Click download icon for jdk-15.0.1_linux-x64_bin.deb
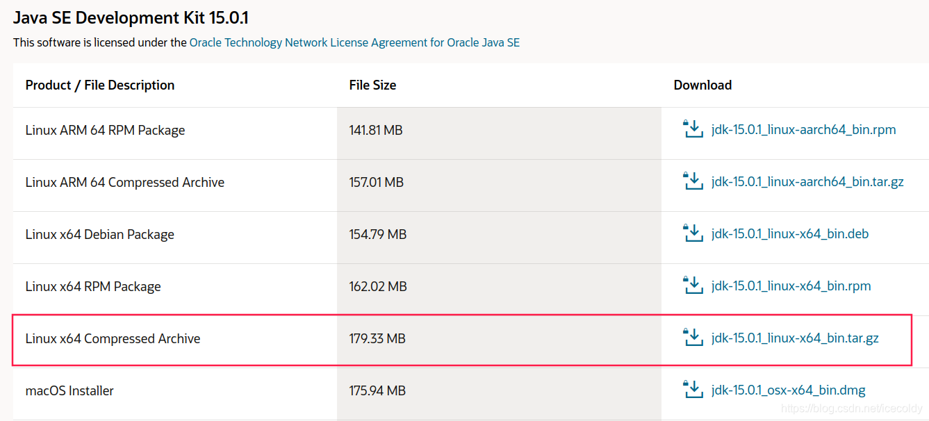 (693, 233)
